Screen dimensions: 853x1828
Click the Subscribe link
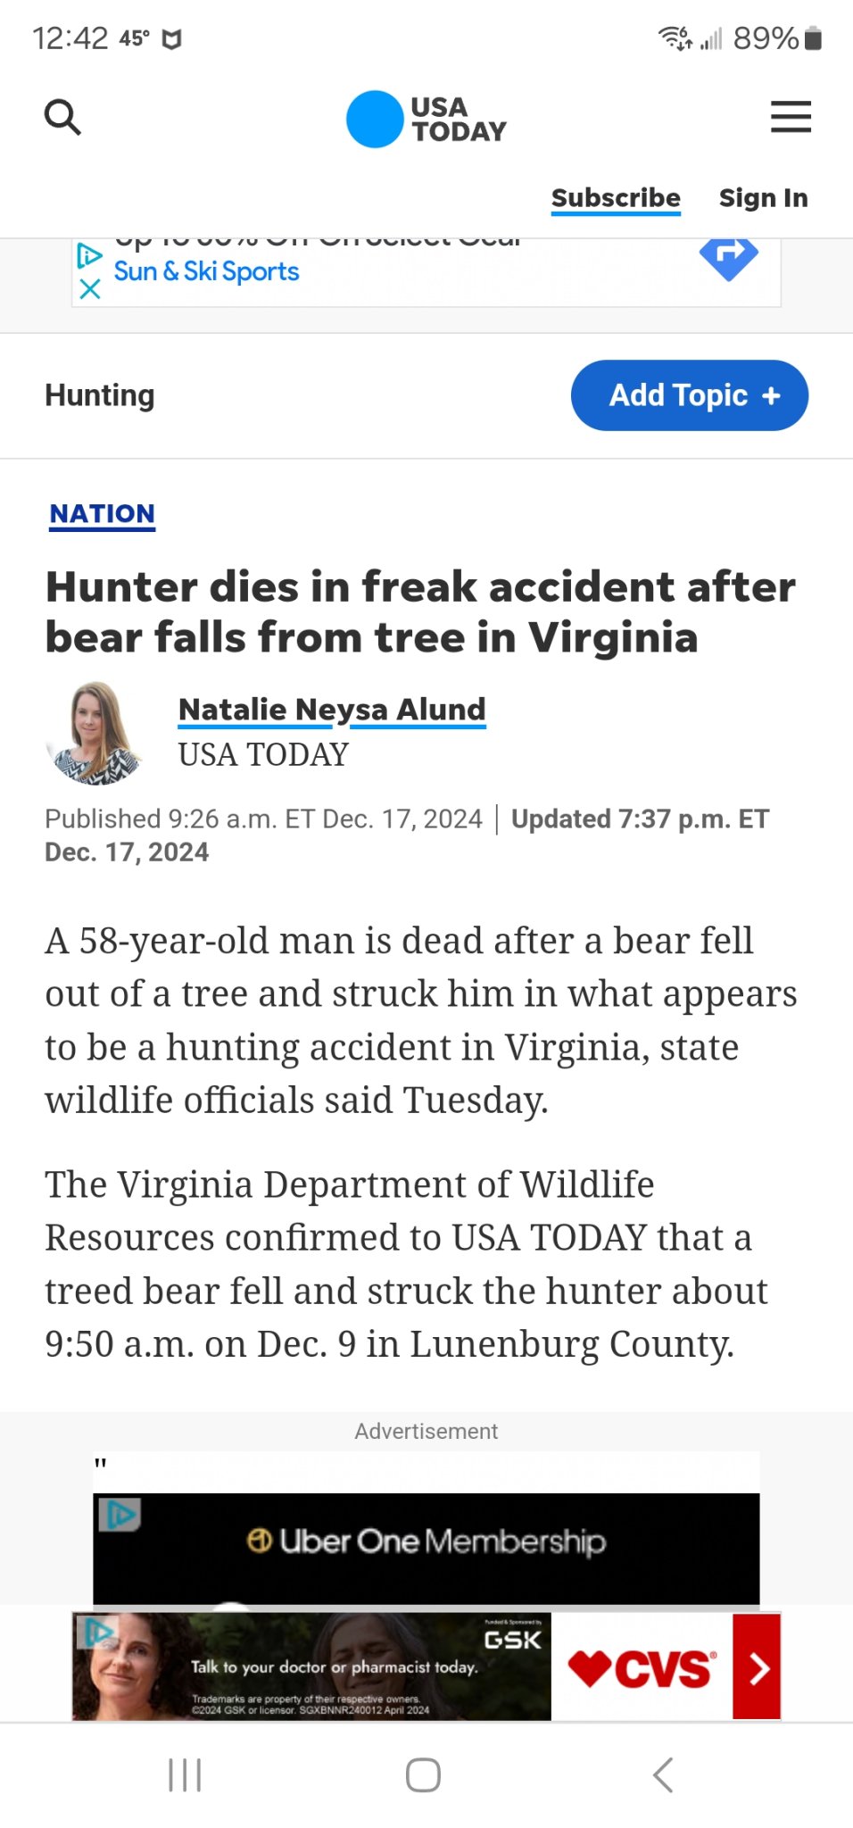click(x=616, y=197)
